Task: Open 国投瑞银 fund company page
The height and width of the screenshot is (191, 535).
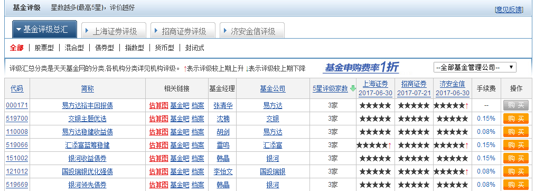Action: [273, 171]
